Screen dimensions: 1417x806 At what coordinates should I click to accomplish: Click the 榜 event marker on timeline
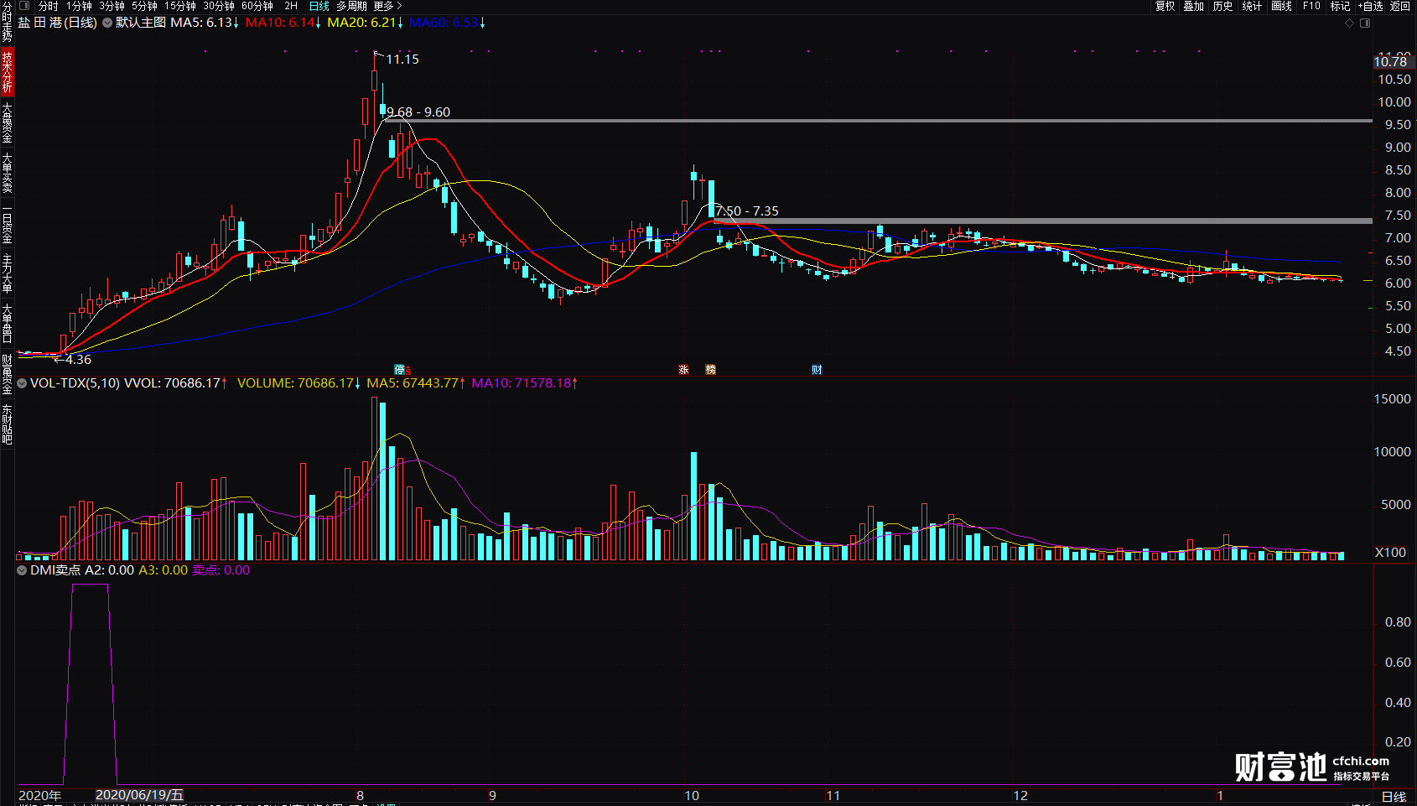coord(711,370)
